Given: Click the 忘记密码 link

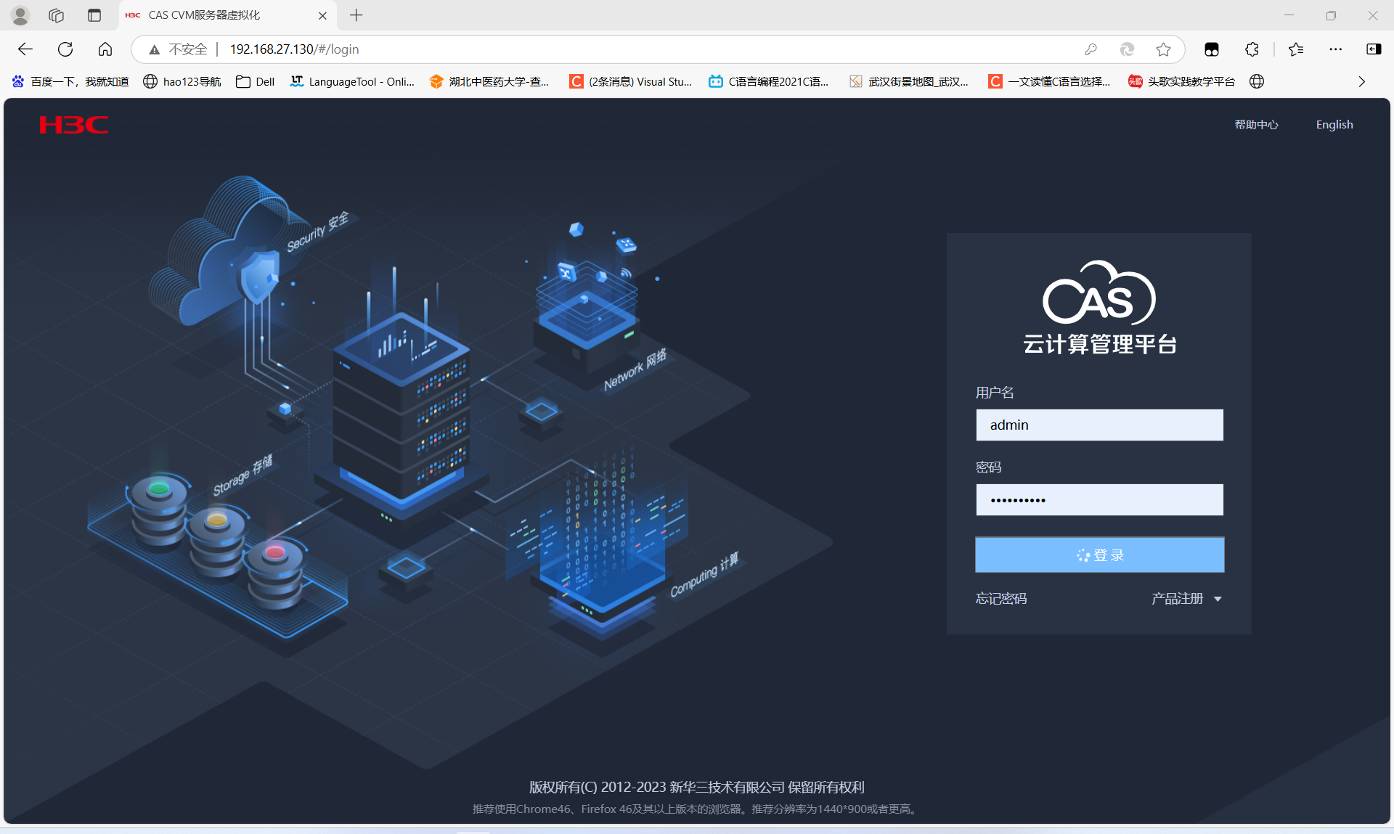Looking at the screenshot, I should (x=1000, y=599).
